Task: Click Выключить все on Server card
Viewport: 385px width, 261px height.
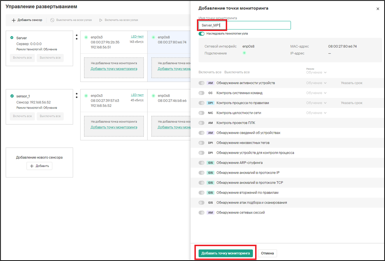Action: click(x=50, y=58)
